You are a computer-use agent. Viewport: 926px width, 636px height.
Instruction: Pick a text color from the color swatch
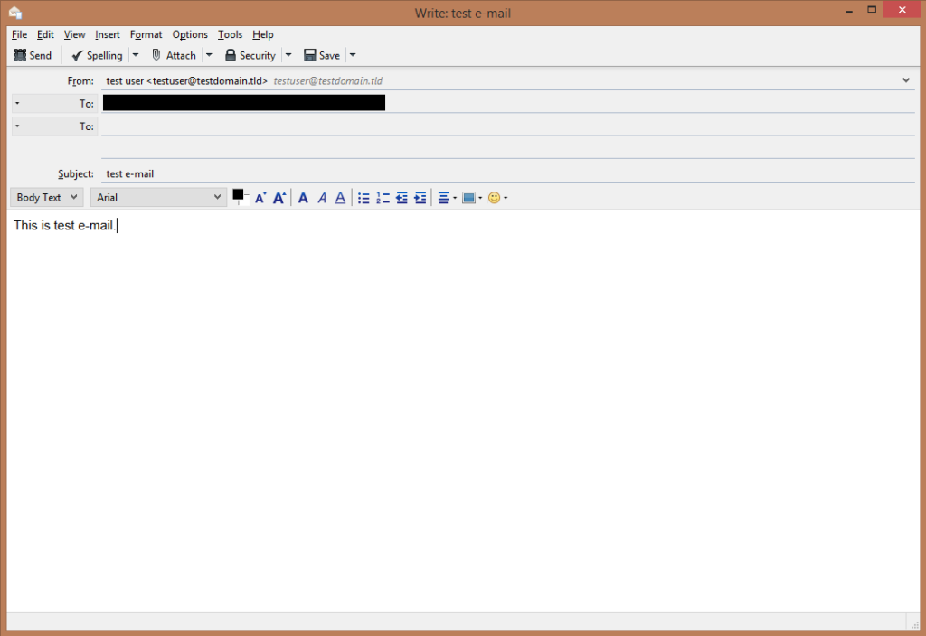pos(239,197)
